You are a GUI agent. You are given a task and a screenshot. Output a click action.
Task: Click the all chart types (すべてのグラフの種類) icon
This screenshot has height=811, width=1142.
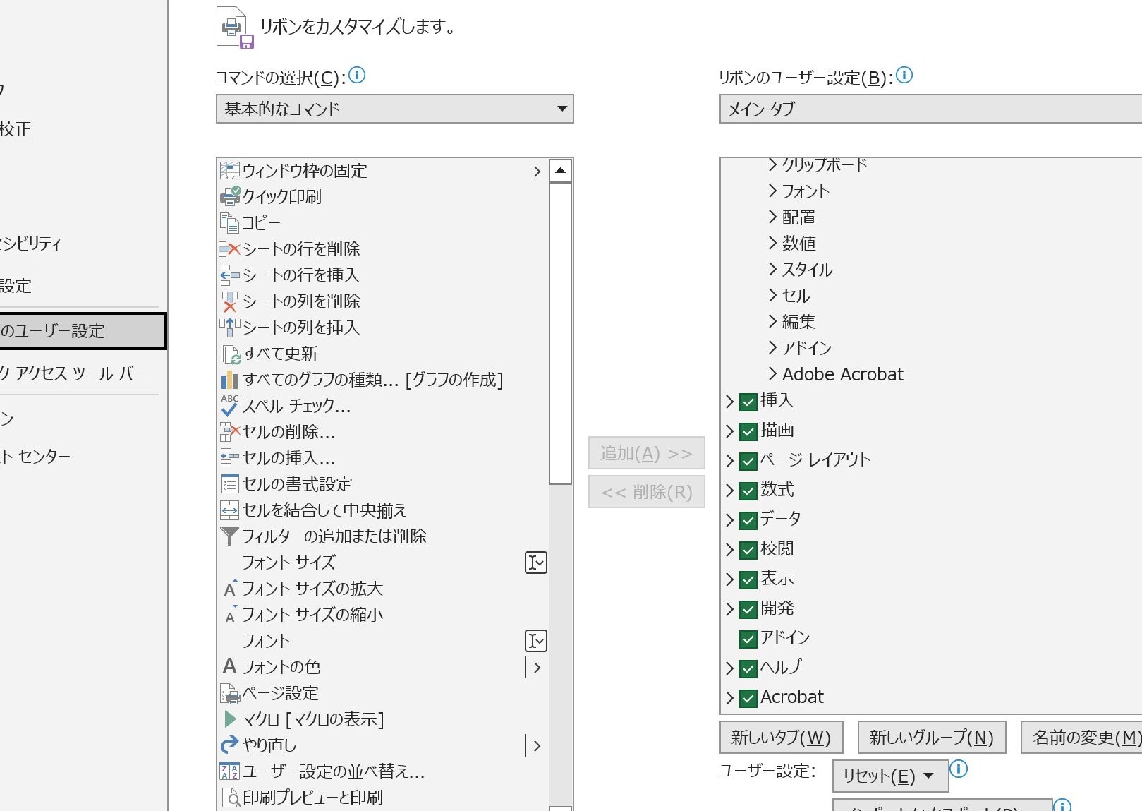tap(230, 380)
